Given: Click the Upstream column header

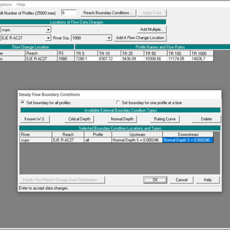Looking at the screenshot, I should 137,134.
